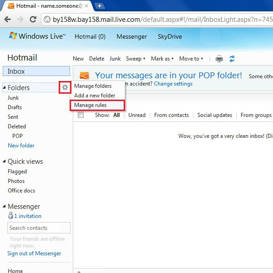
Task: Open the Move to dropdown
Action: 191,59
